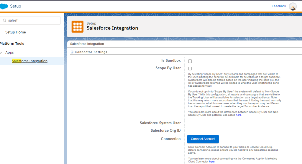Collapse the Connector Settings section

pos(72,52)
